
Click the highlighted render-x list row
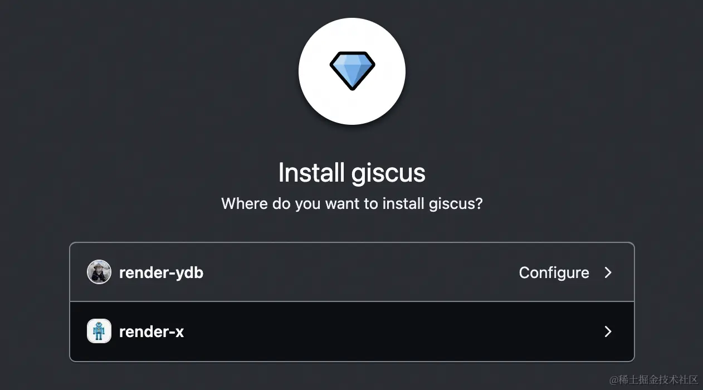352,331
